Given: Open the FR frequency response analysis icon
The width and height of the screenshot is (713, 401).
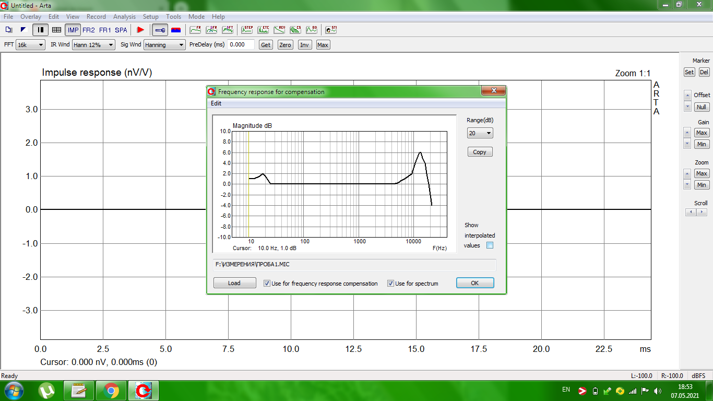Looking at the screenshot, I should tap(195, 30).
